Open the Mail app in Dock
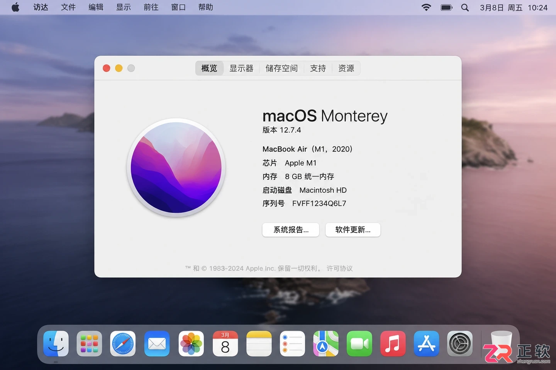Image resolution: width=556 pixels, height=370 pixels. click(157, 343)
